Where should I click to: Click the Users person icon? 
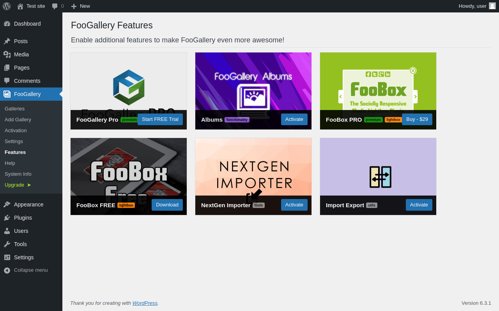coord(7,231)
